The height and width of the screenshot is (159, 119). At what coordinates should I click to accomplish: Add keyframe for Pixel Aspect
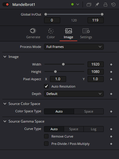[x=111, y=79]
